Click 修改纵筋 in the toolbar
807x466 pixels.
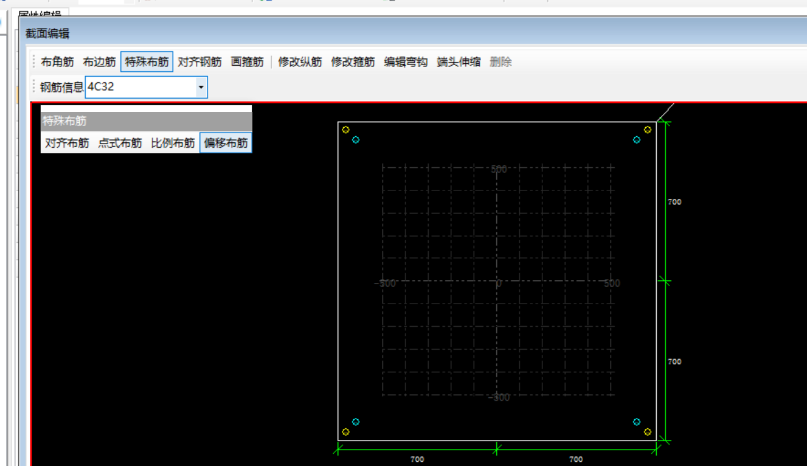click(300, 62)
